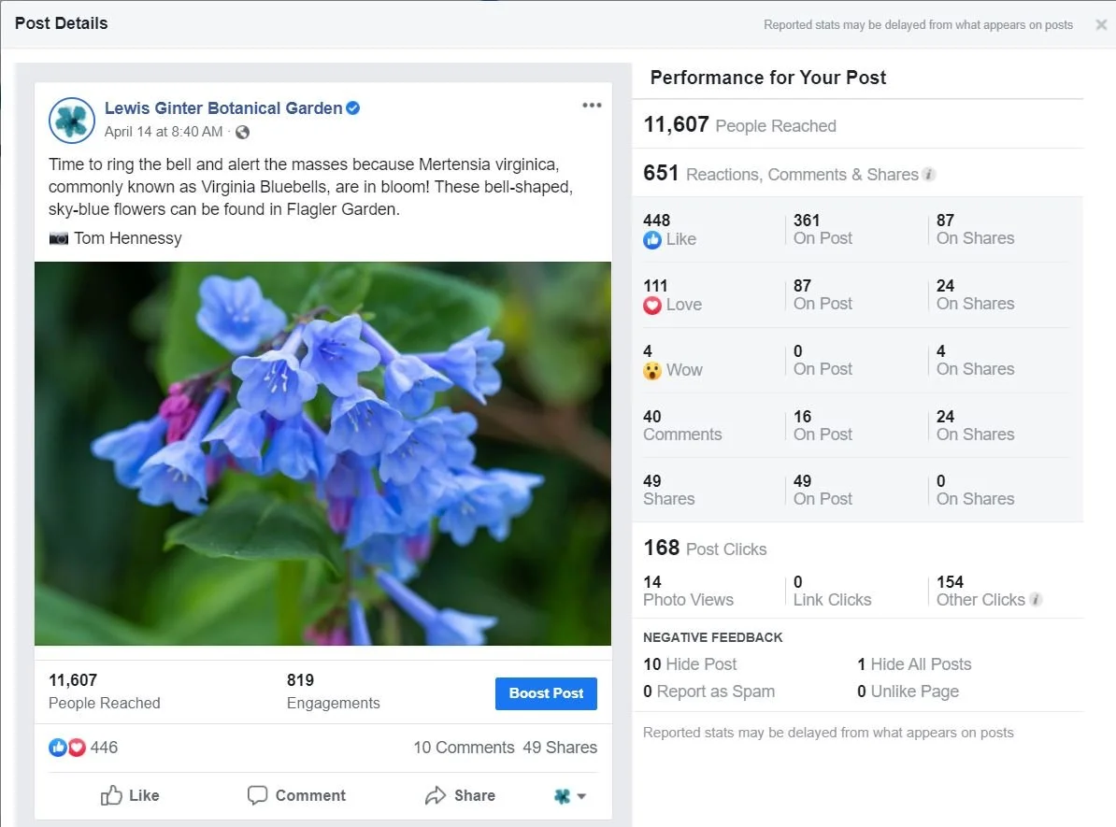
Task: Click the like and love reaction icons
Action: (x=67, y=748)
